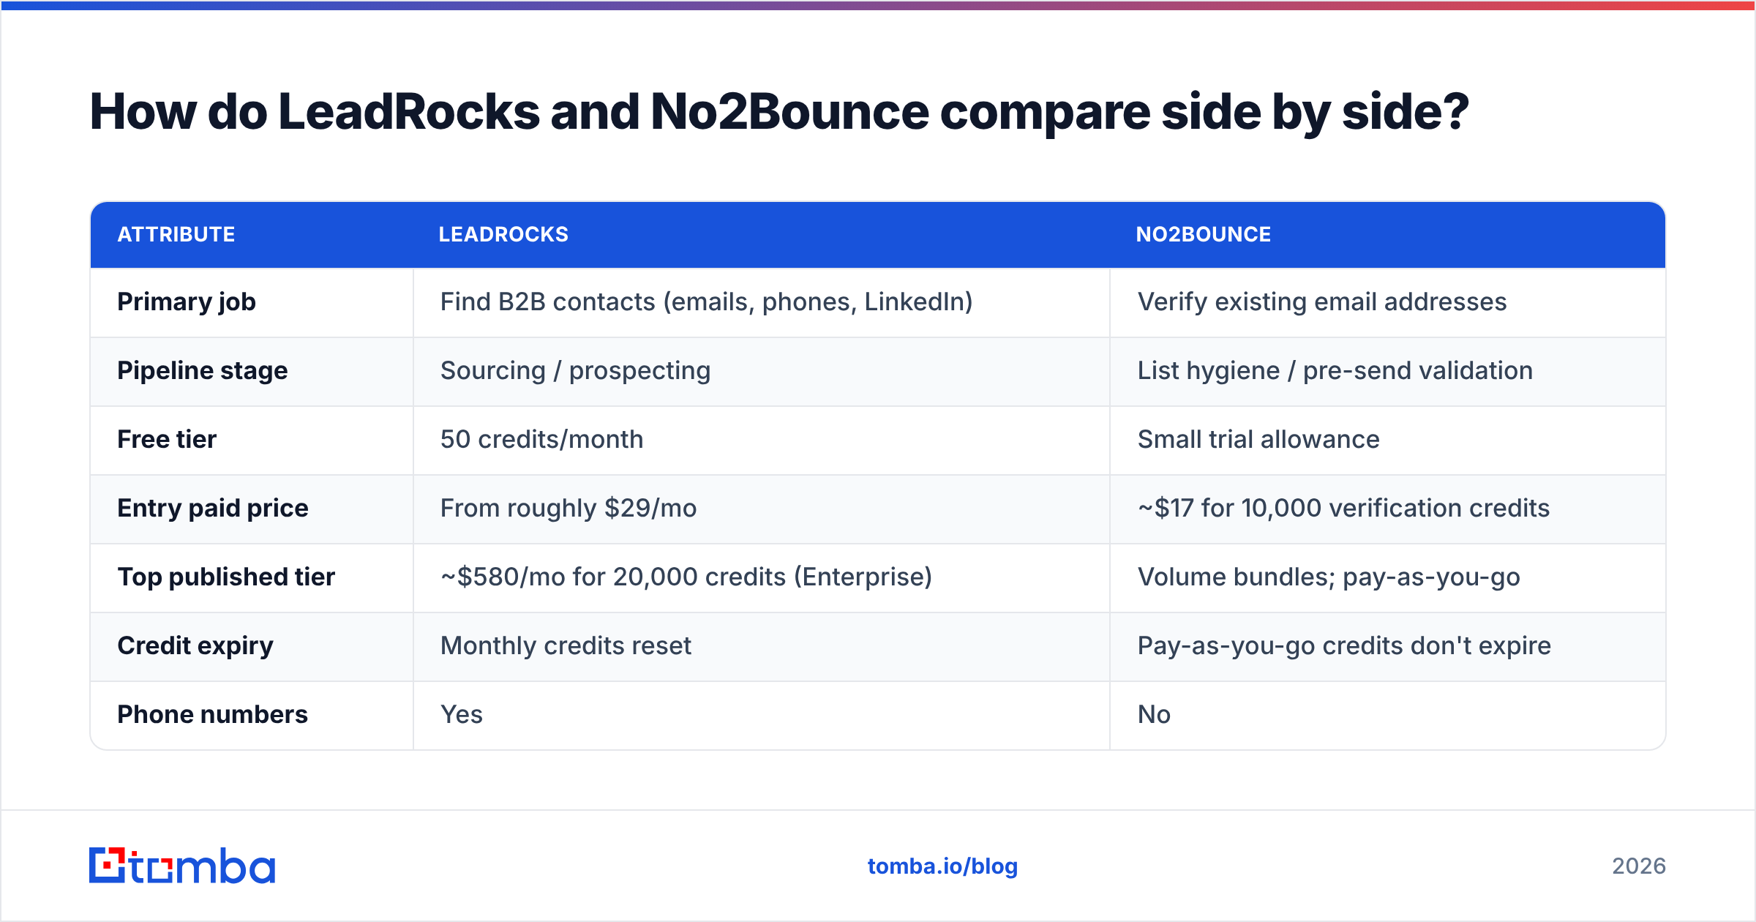
Task: Click the 'Phone numbers' row label
Action: point(212,714)
